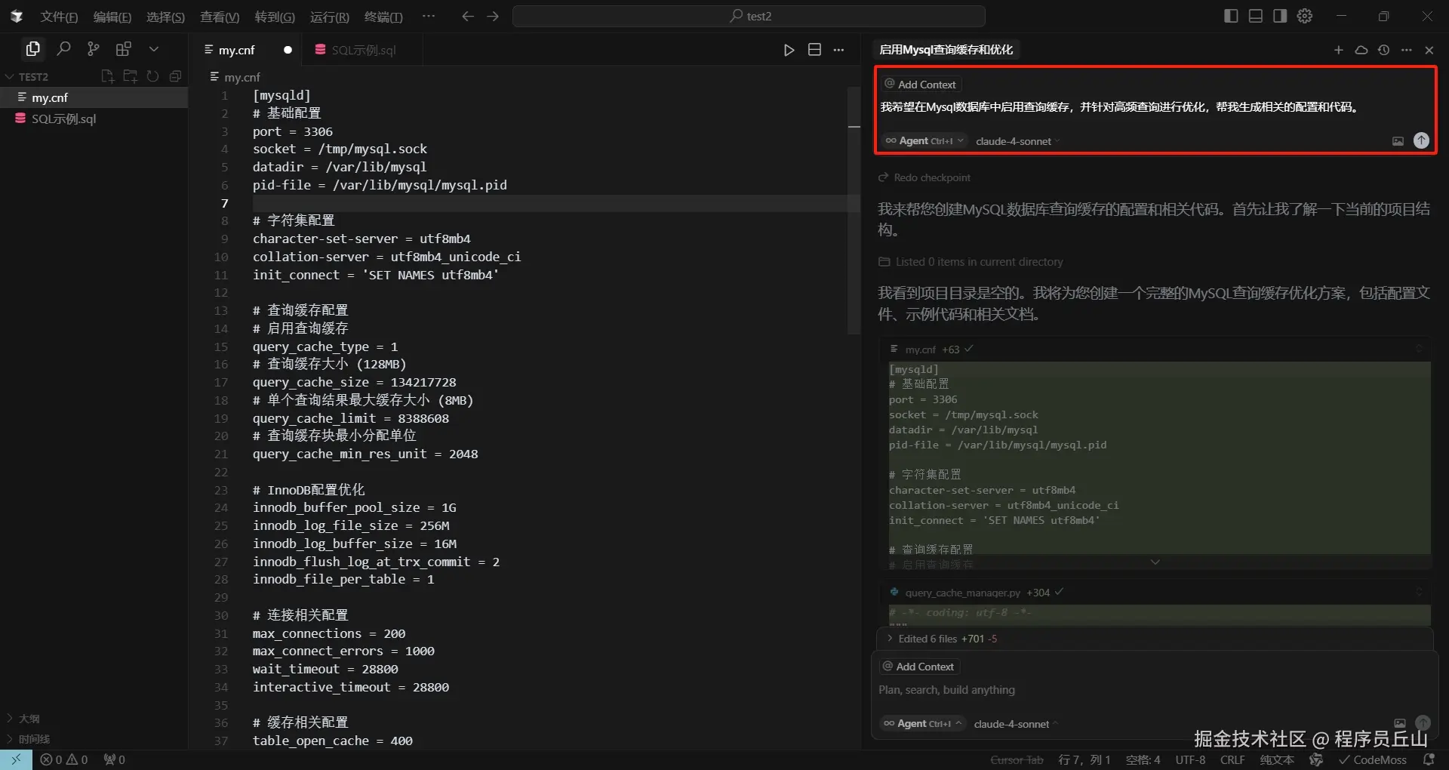Viewport: 1449px width, 770px height.
Task: Open the 查看(V) menu
Action: pos(220,17)
